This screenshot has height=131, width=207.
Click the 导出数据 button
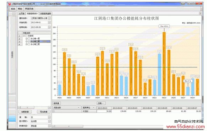pos(44,112)
